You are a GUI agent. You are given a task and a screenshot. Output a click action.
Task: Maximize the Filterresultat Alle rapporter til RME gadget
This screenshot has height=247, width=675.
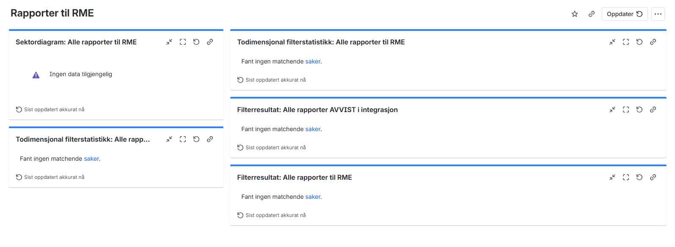pyautogui.click(x=626, y=177)
